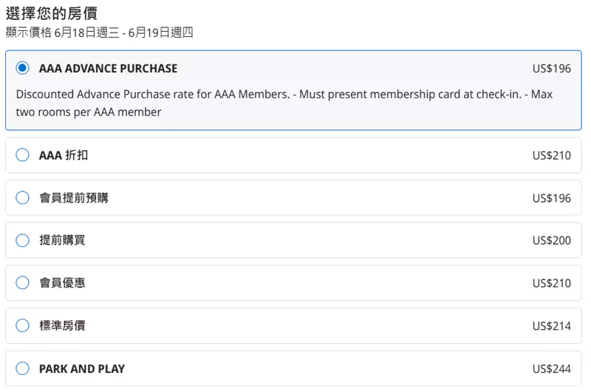Click the US$214 standard rate price
Viewport: 591px width, 392px height.
coord(551,326)
